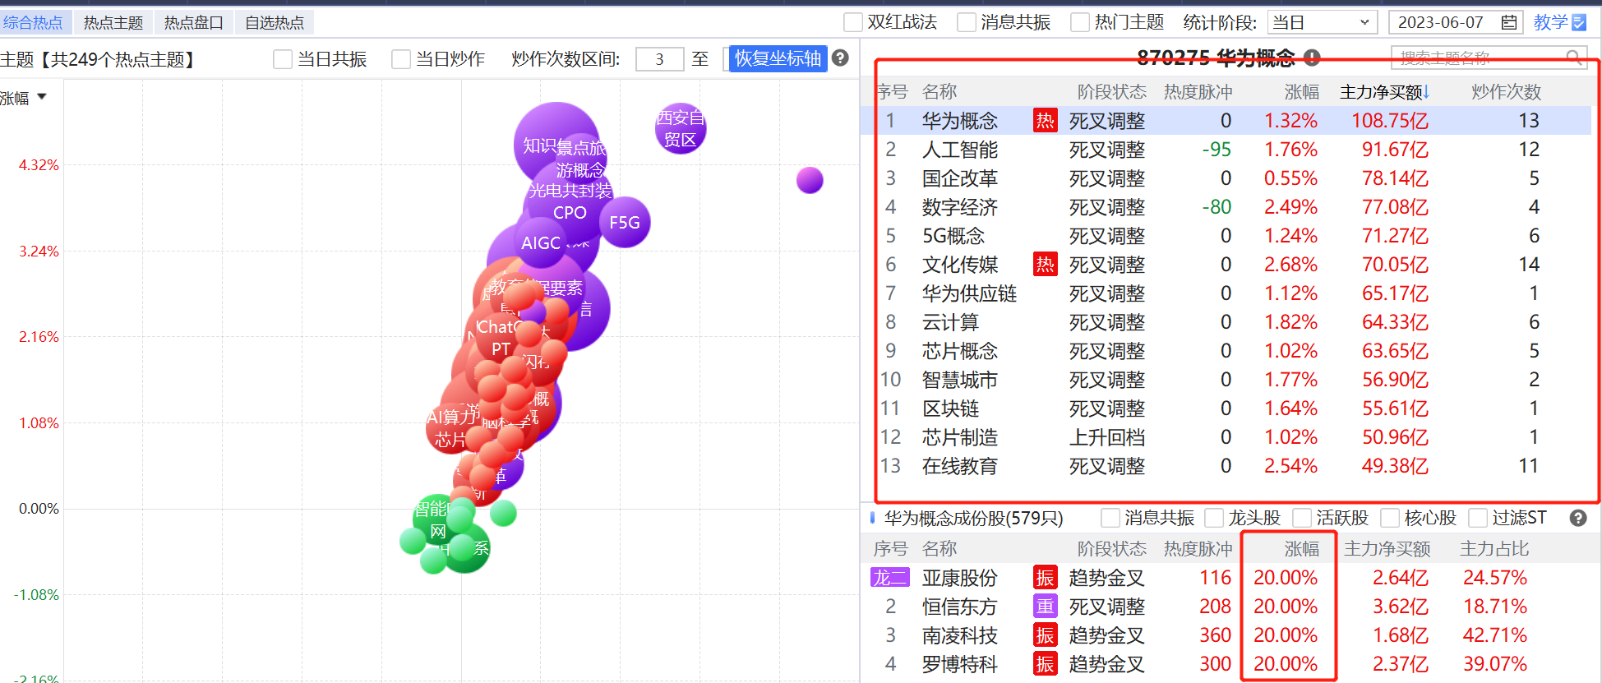Sort theme table by 涨幅 header
Screen dimensions: 1602x683
click(x=1301, y=92)
